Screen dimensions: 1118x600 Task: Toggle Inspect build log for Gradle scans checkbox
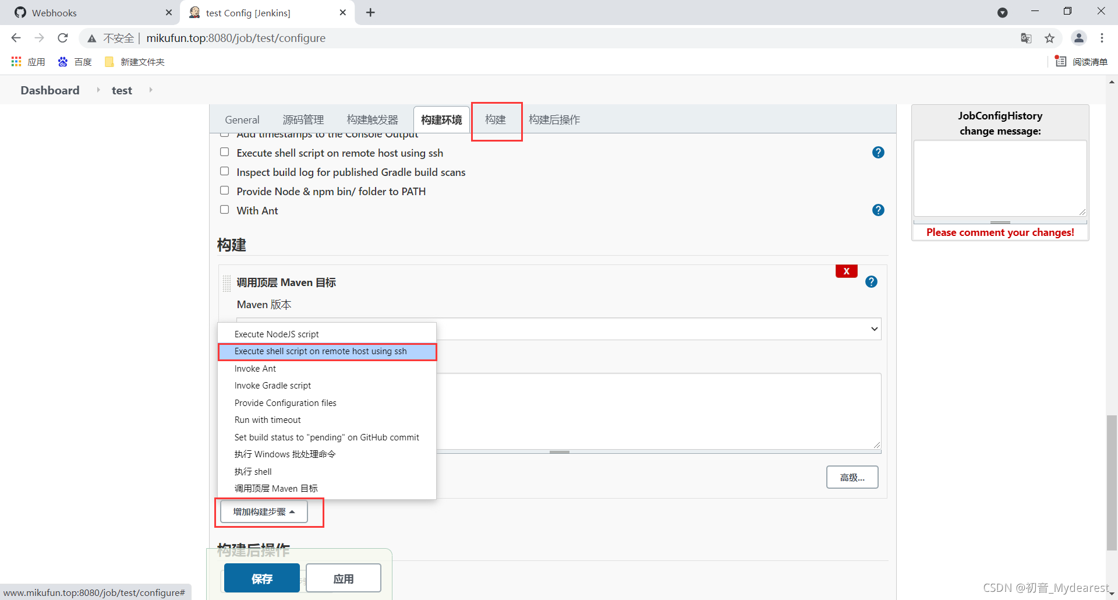tap(225, 171)
